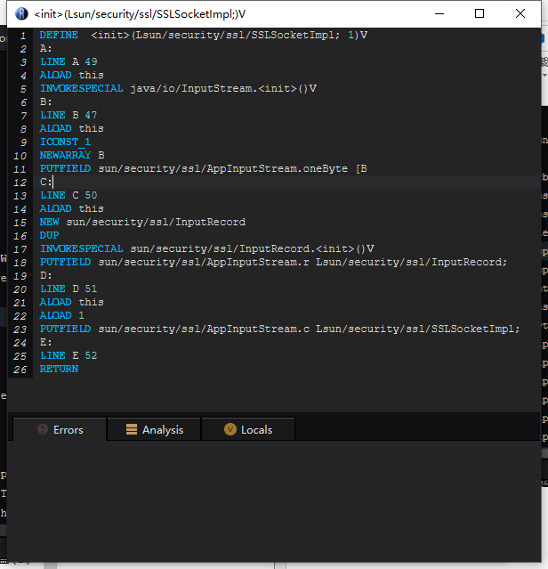Viewport: 548px width, 569px height.
Task: Click line number 26 in the gutter
Action: pyautogui.click(x=20, y=369)
